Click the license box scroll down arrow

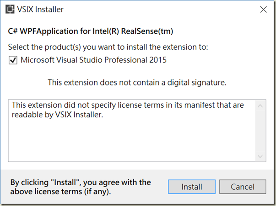point(260,156)
